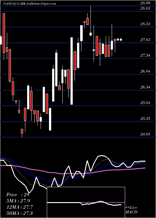Image resolution: width=156 pixels, height=218 pixels.
Task: Click the 50MA : 27.3 value
Action: (x=20, y=213)
